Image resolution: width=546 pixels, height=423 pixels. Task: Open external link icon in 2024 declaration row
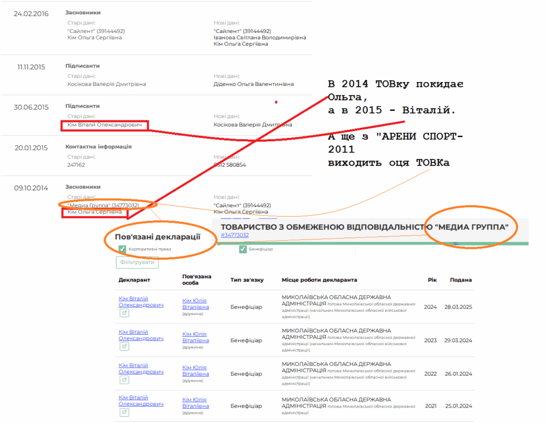click(124, 313)
